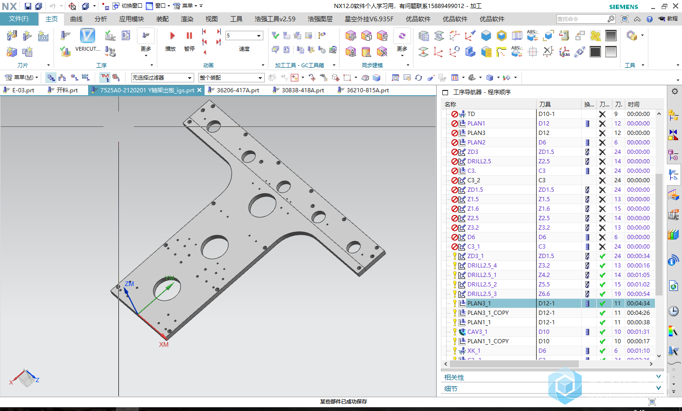Click the Rotate view icon
This screenshot has height=411, width=682.
[418, 78]
